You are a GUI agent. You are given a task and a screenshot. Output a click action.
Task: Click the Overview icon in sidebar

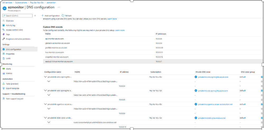pos(3,21)
